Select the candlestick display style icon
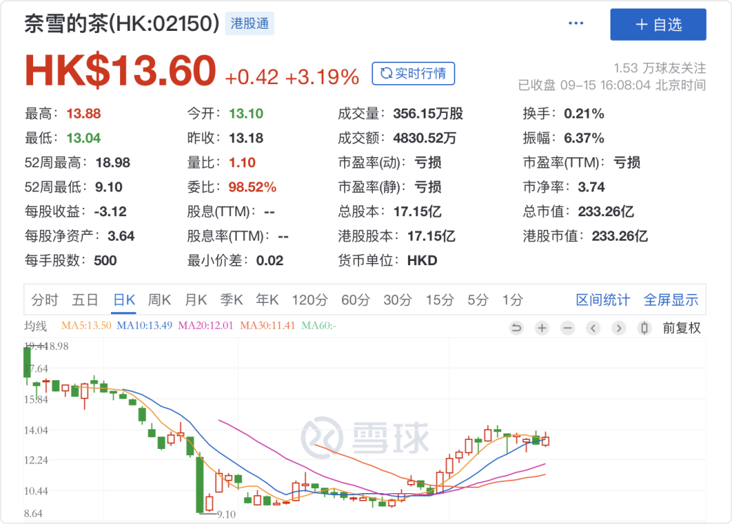The width and height of the screenshot is (732, 524). (x=644, y=328)
